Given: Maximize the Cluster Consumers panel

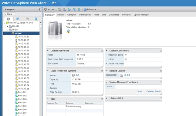Looking at the screenshot, I should [x=161, y=51].
